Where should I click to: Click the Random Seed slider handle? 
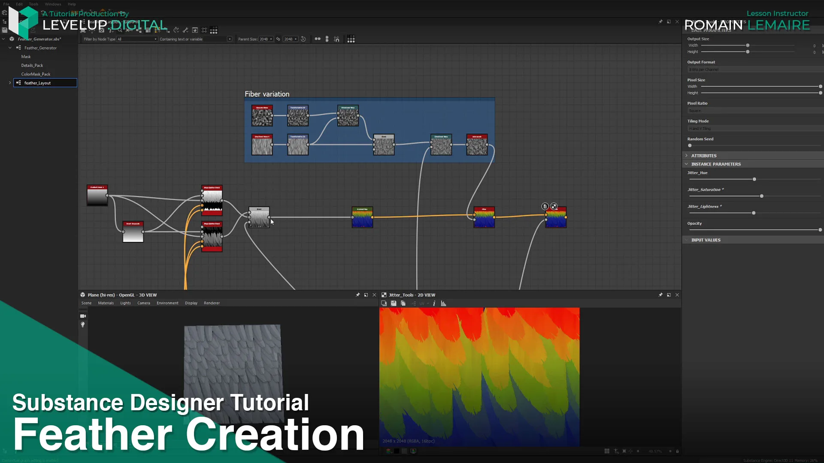pyautogui.click(x=690, y=145)
